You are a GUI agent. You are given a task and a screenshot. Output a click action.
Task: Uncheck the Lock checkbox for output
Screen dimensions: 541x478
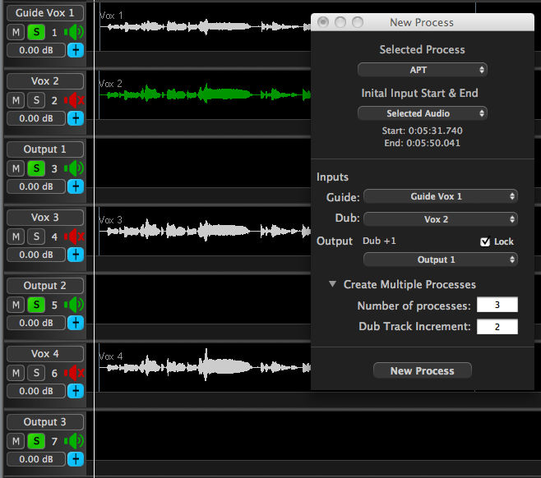pyautogui.click(x=485, y=241)
